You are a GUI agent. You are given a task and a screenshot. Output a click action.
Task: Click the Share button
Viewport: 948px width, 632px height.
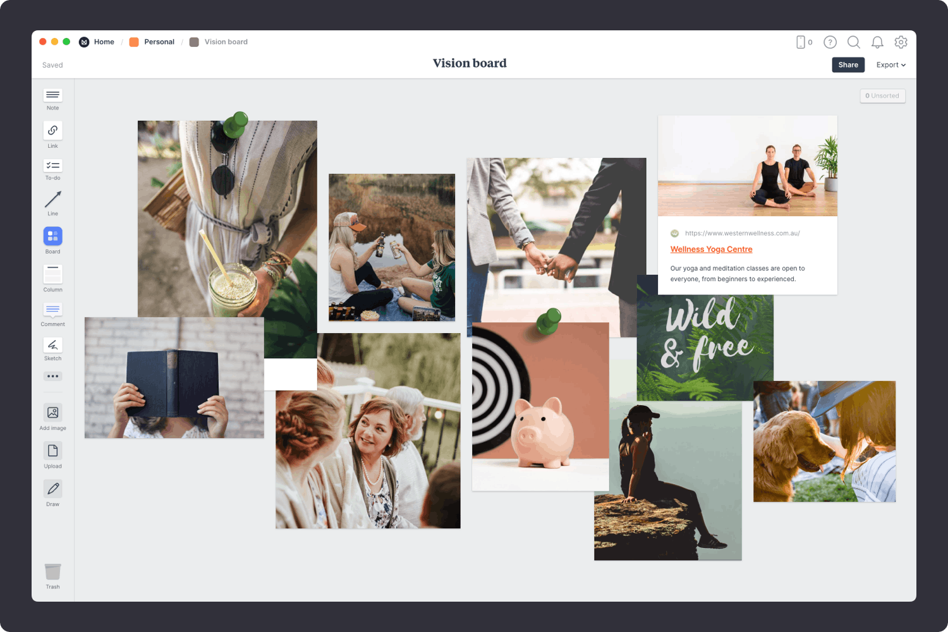pos(848,64)
